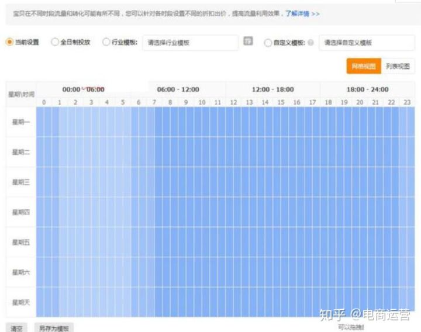Choose the 行业模板 radio button
Image resolution: width=421 pixels, height=332 pixels.
coord(106,42)
